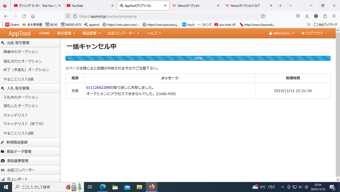The height and width of the screenshot is (192, 340).
Task: Open the Firefox hamburger menu
Action: coord(334,16)
